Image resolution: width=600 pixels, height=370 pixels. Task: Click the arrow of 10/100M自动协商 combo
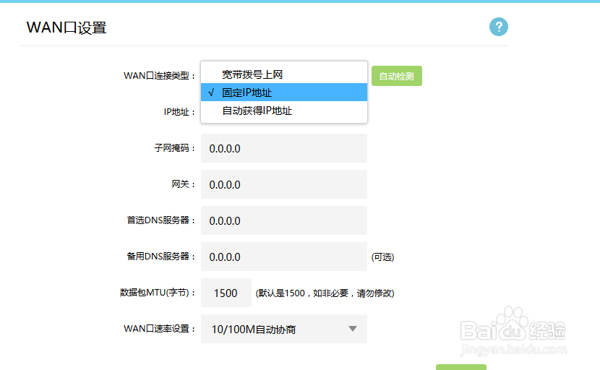pos(353,329)
